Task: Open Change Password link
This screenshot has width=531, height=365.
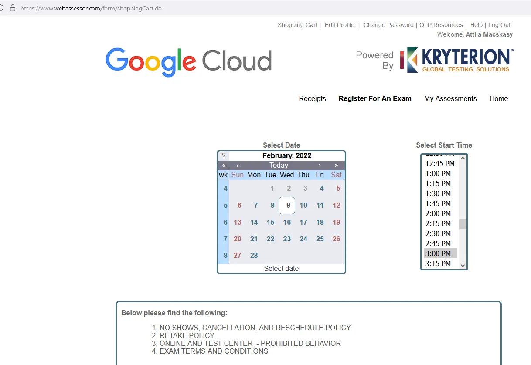Action: click(388, 25)
